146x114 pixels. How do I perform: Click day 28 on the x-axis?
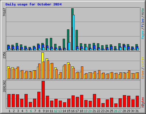coord(124,111)
